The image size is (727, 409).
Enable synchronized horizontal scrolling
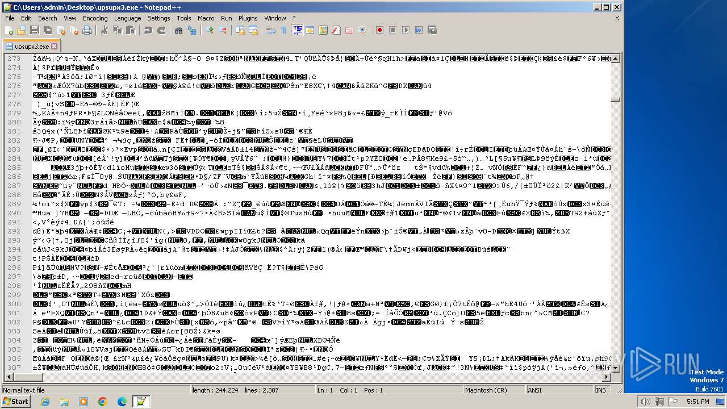pyautogui.click(x=253, y=30)
